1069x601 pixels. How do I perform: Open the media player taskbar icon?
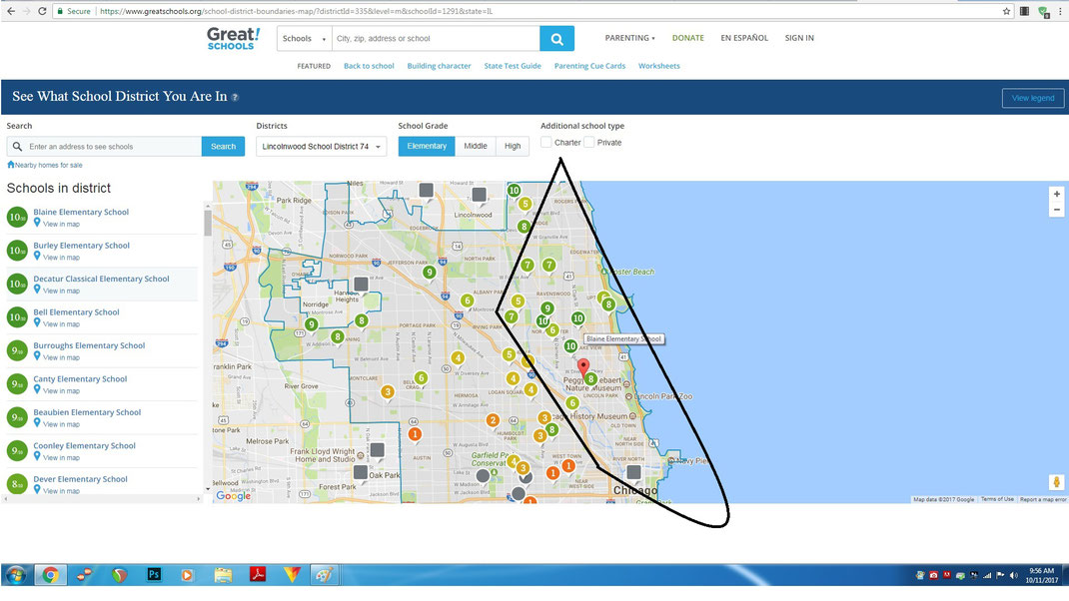(188, 575)
